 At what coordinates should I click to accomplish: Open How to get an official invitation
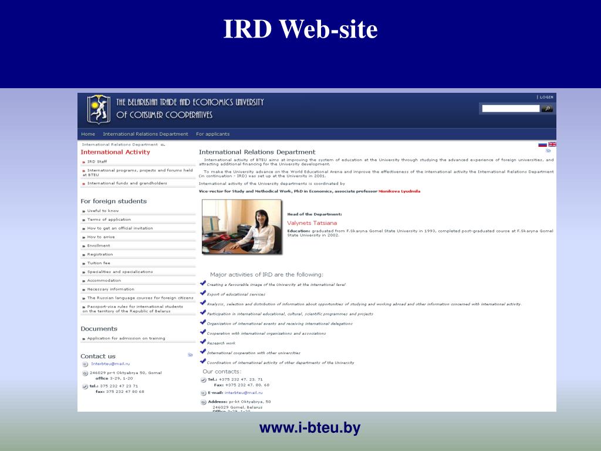click(x=120, y=228)
